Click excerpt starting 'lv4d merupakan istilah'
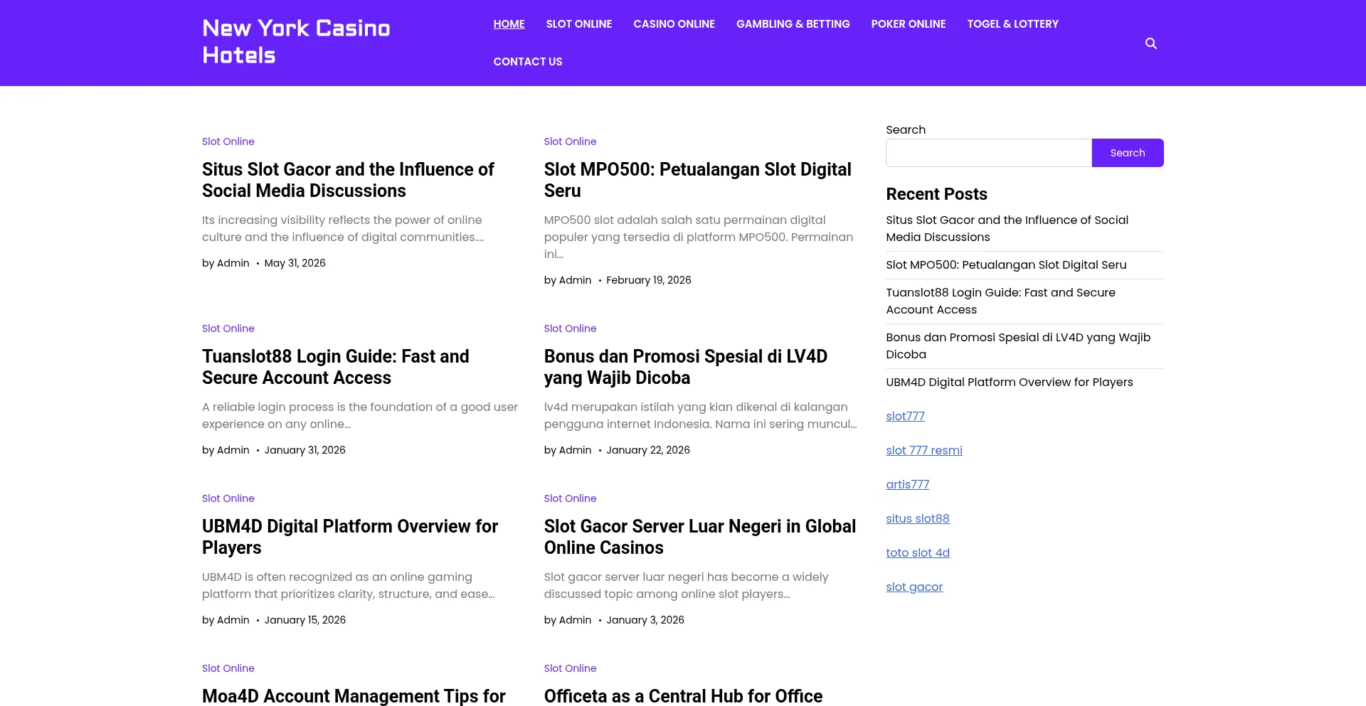 point(701,416)
